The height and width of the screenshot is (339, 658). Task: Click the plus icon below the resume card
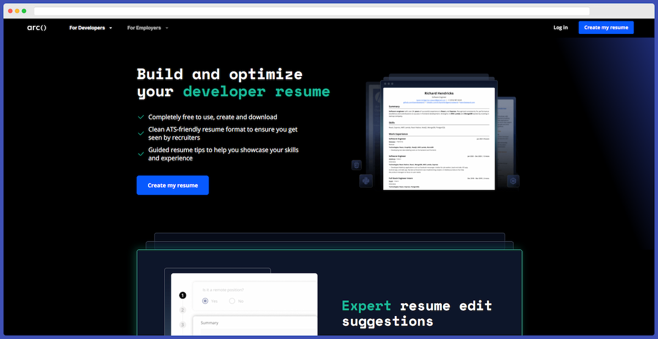pos(366,180)
